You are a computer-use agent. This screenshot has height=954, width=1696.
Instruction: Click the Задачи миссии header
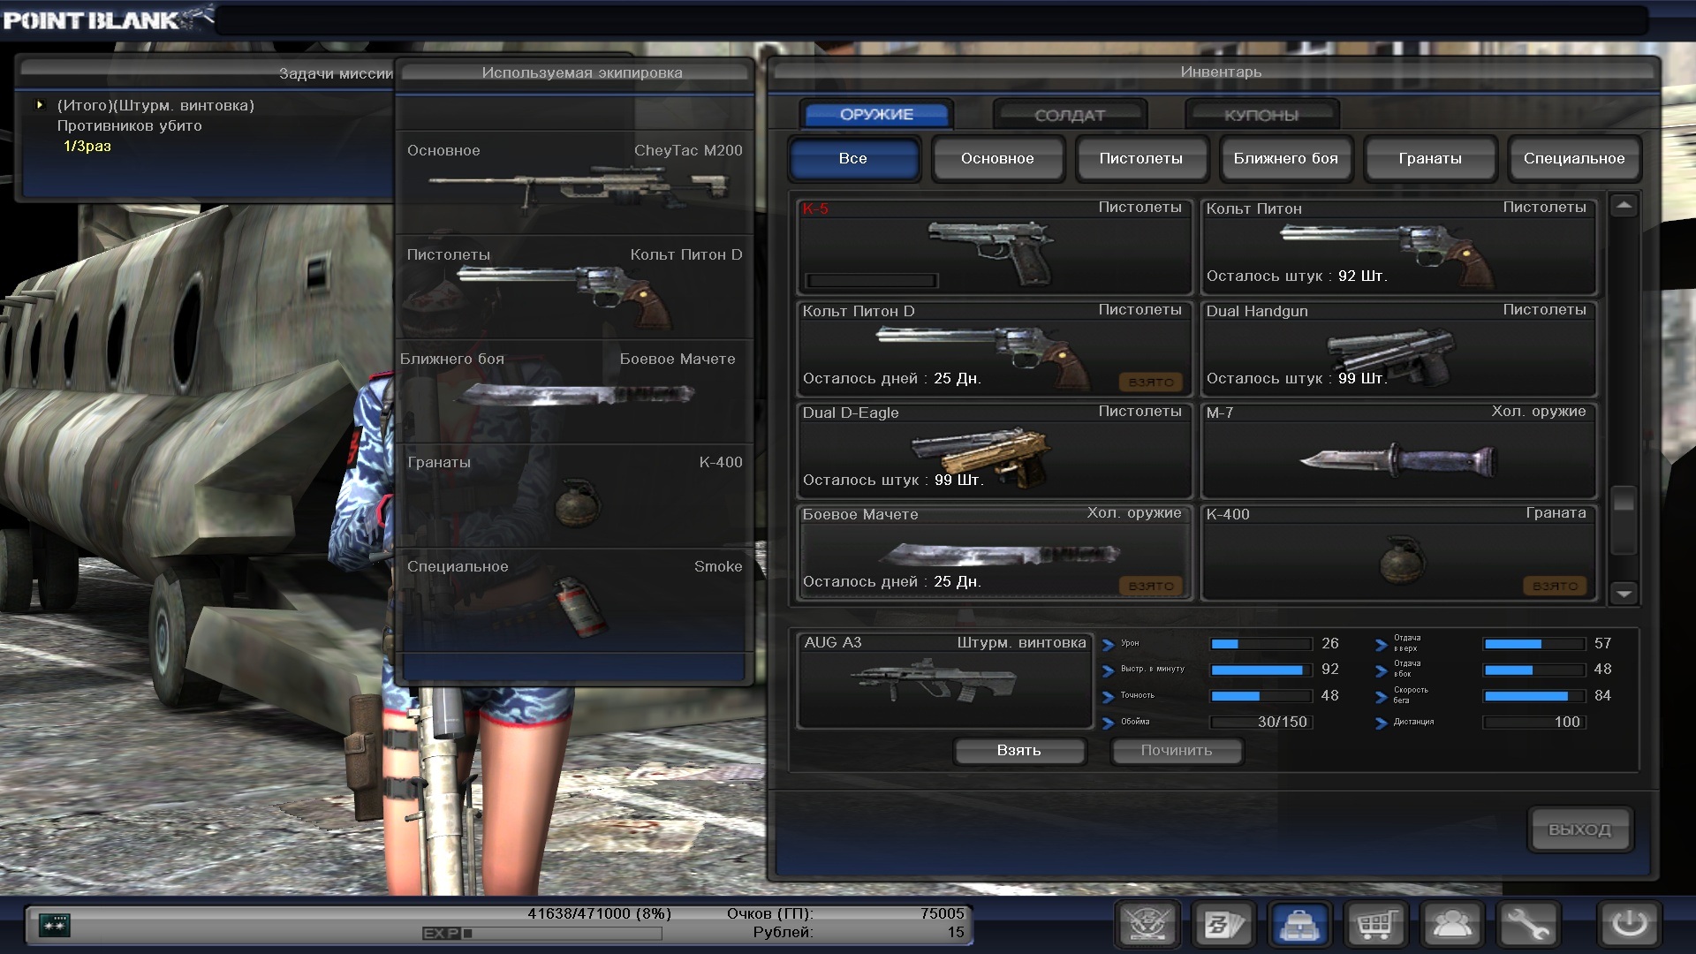pyautogui.click(x=336, y=74)
